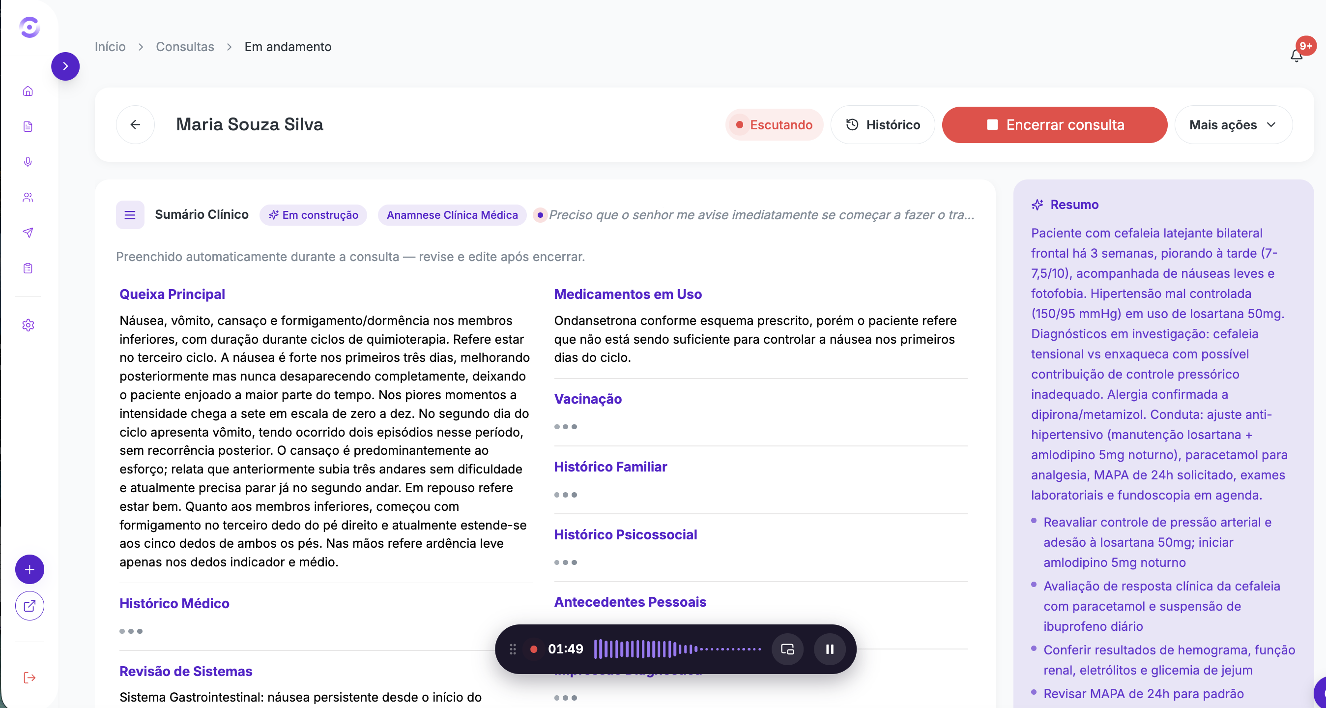
Task: Click the Resumo panel title
Action: (x=1074, y=205)
